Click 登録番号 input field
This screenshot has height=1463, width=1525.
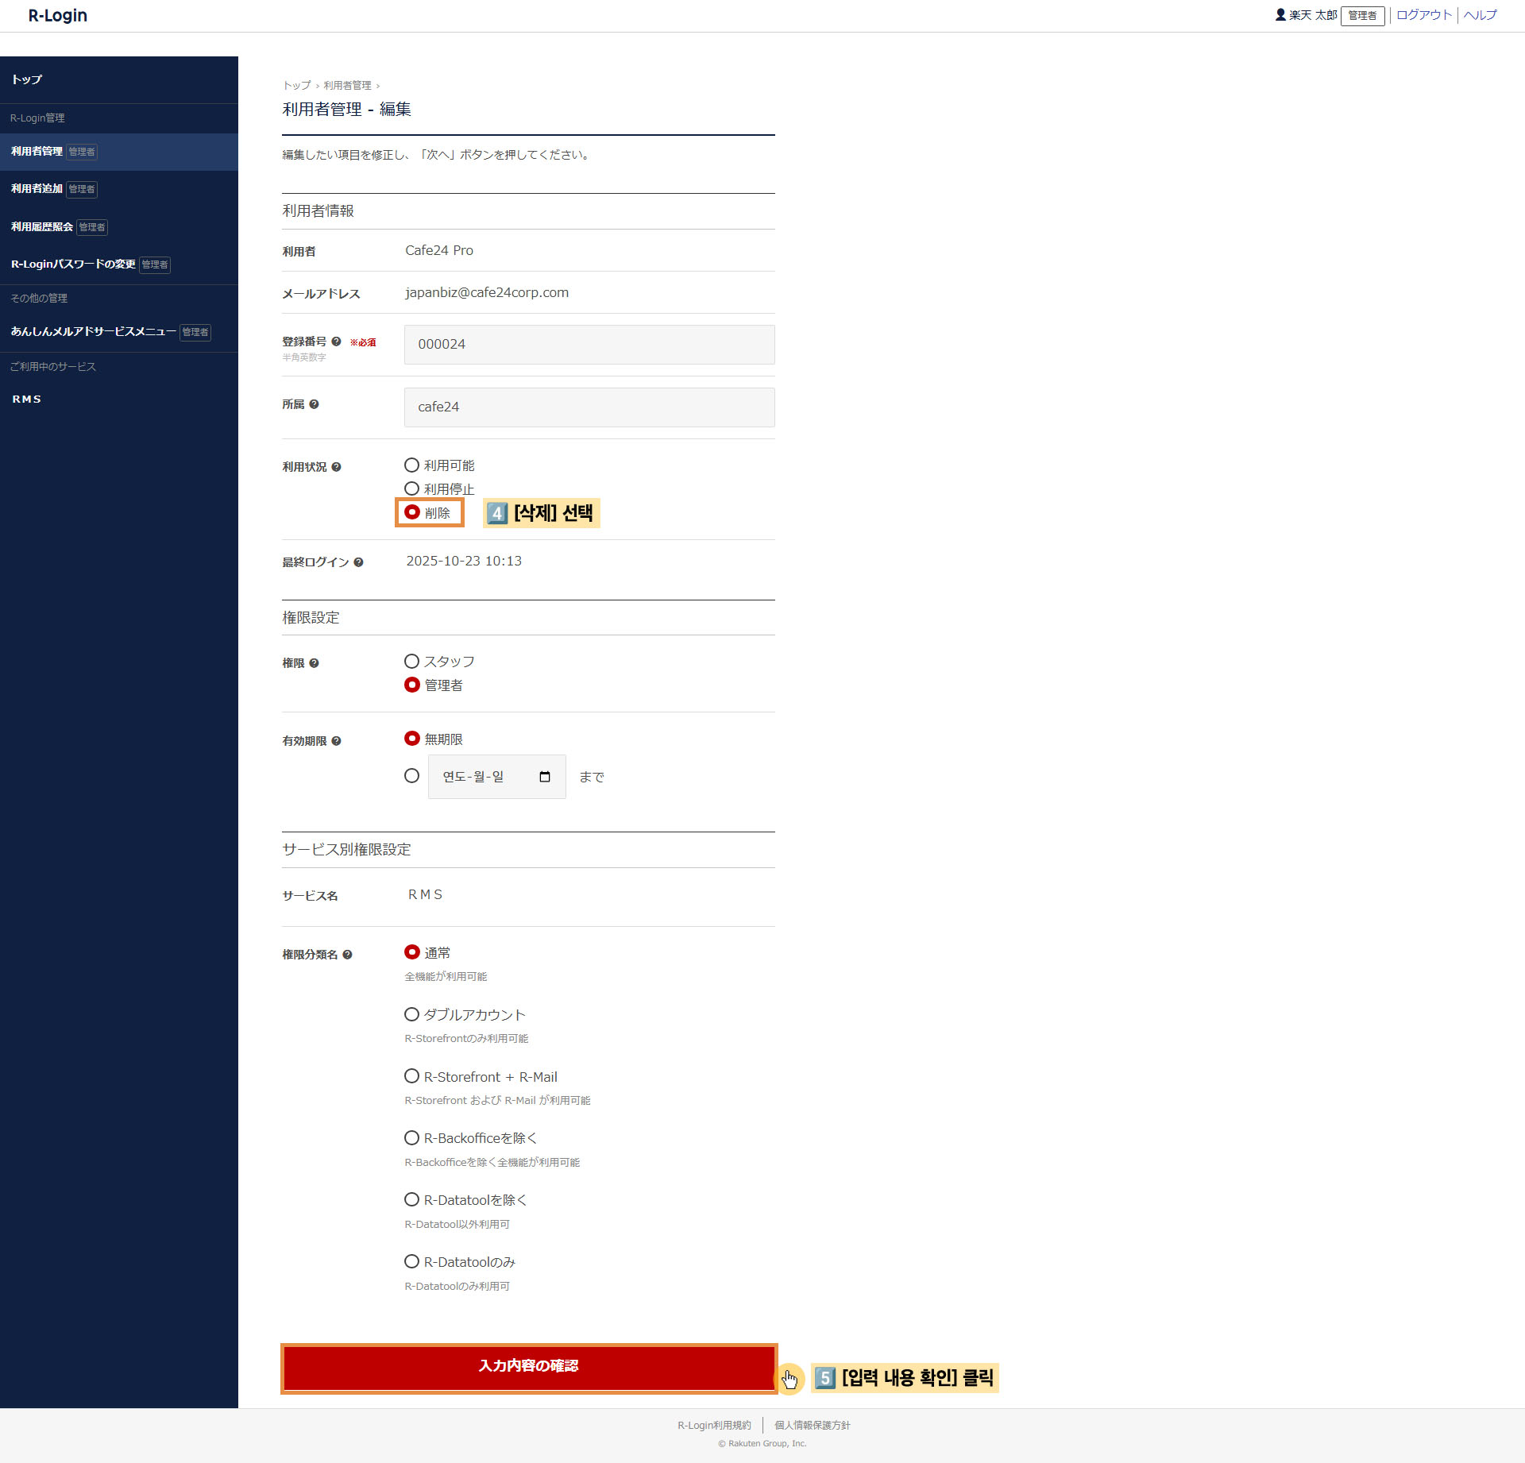589,345
